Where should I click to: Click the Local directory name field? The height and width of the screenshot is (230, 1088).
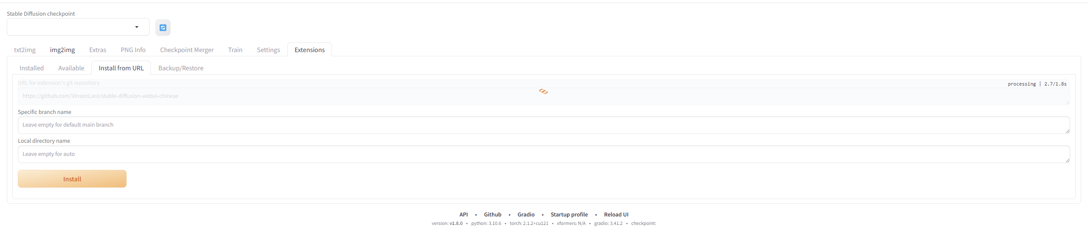tap(543, 154)
